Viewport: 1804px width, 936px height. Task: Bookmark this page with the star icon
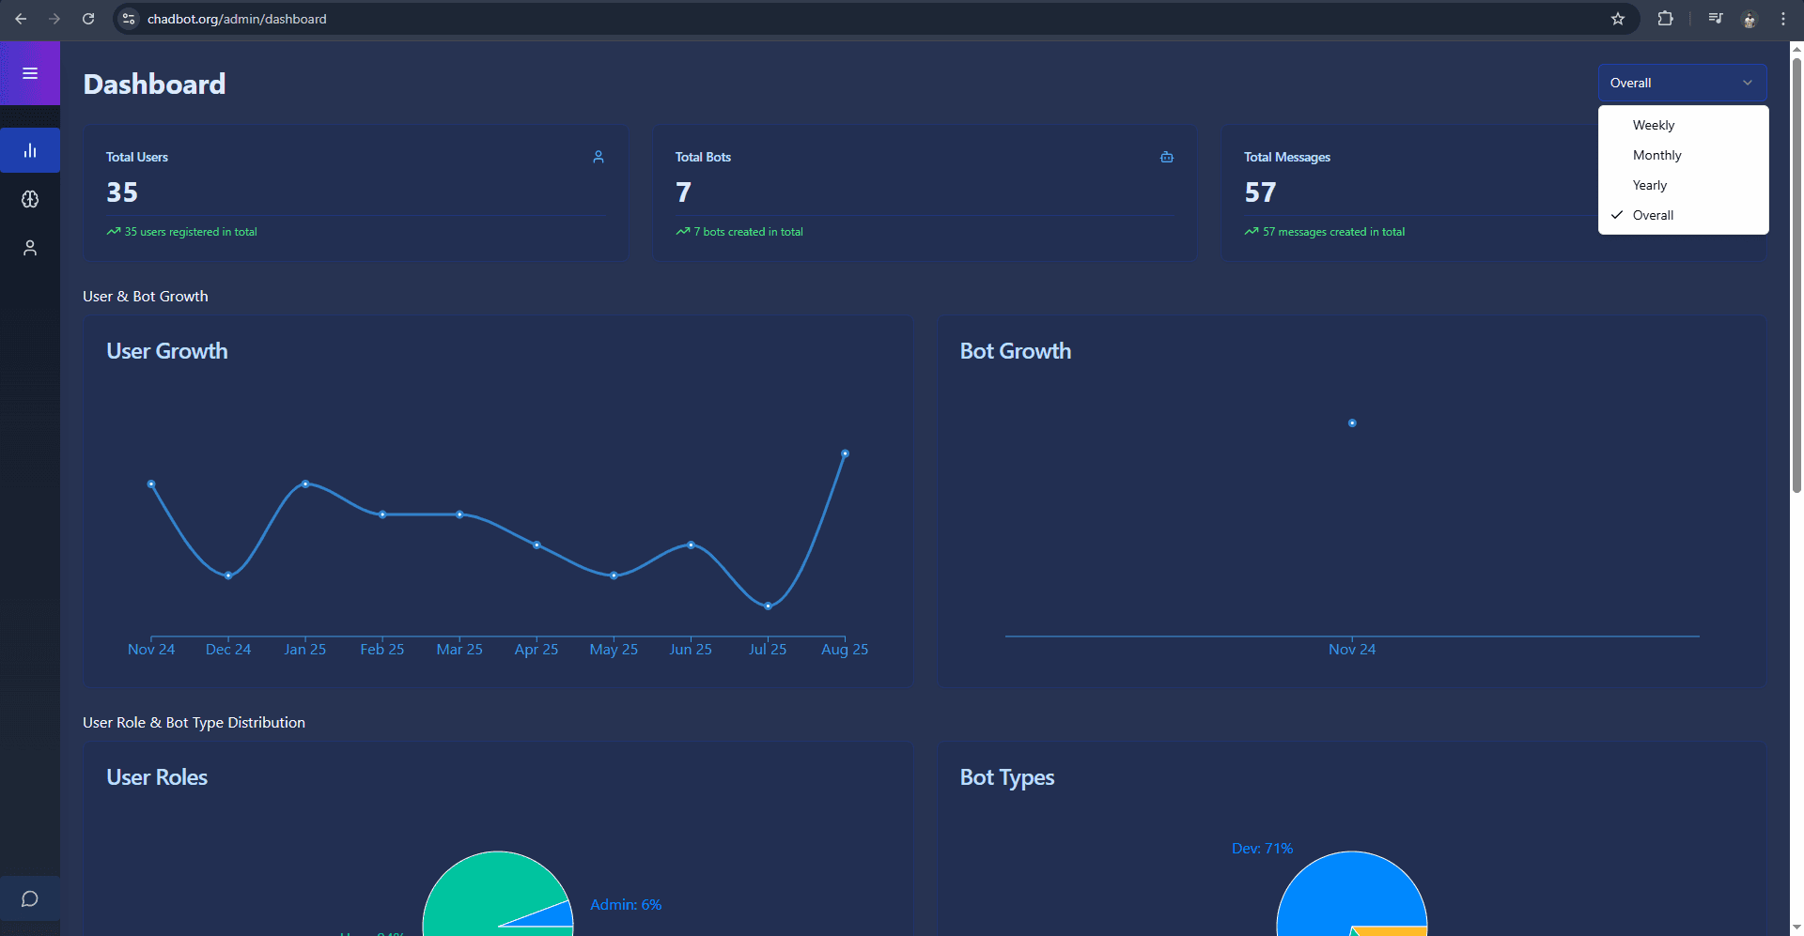click(x=1618, y=19)
